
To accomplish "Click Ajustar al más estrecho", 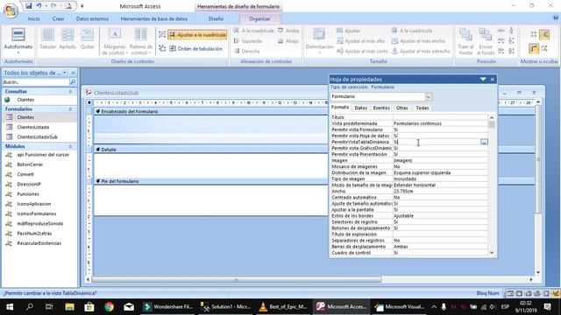I will pyautogui.click(x=421, y=52).
